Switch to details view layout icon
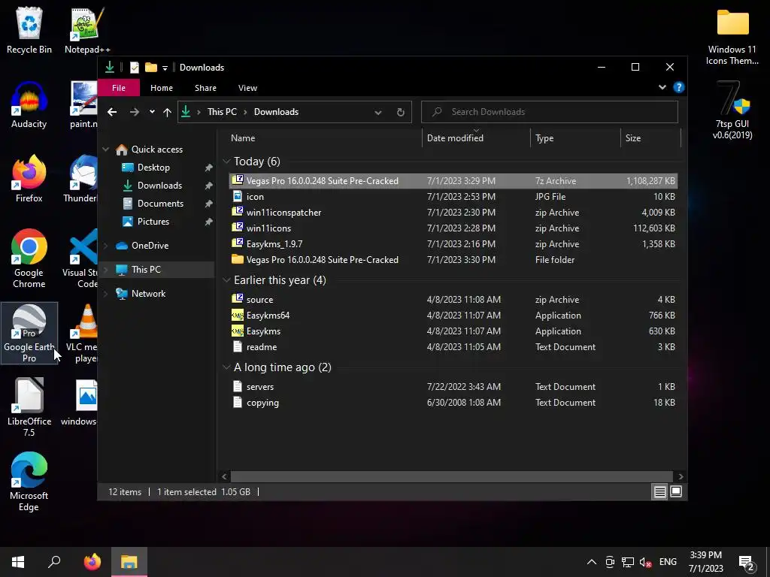This screenshot has width=770, height=577. (x=659, y=491)
